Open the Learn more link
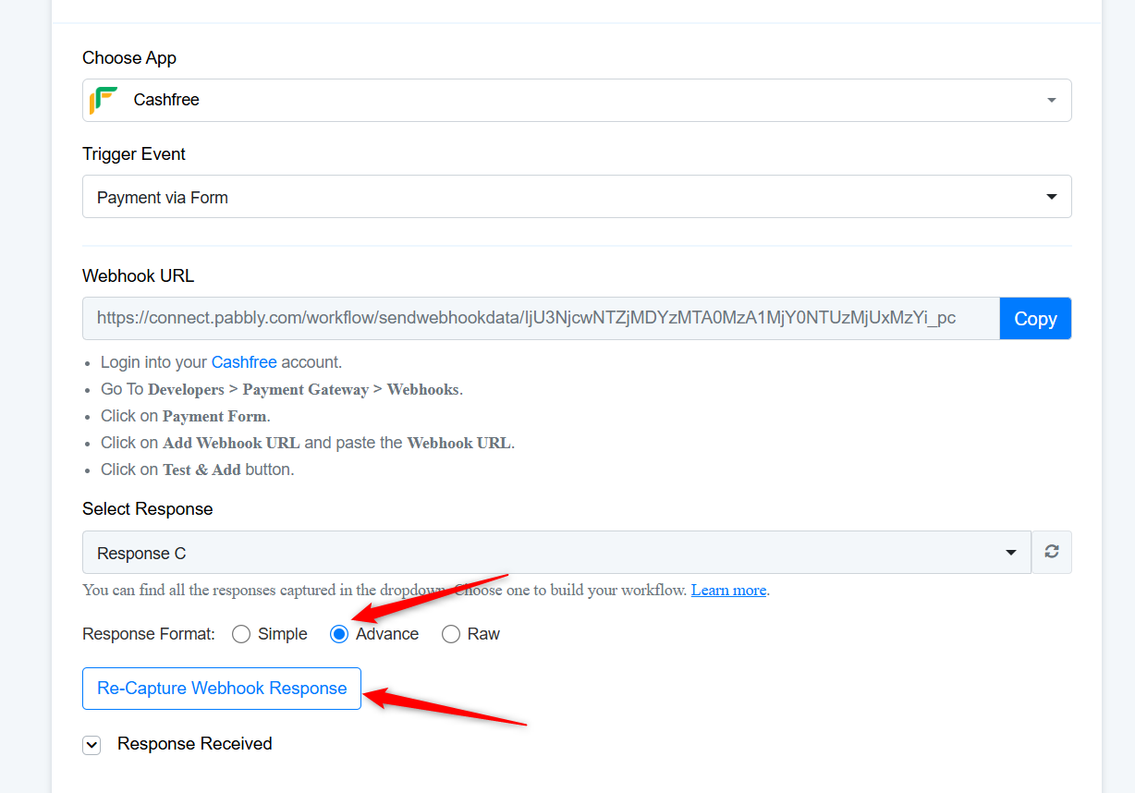 coord(728,590)
